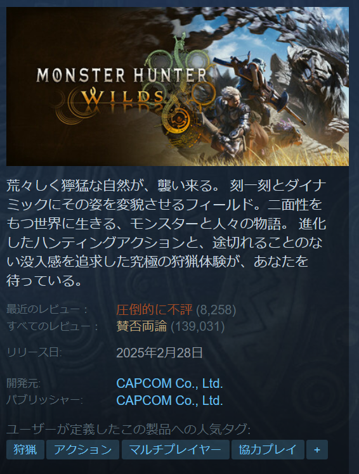Open the 圧倒的に不評 recent reviews link
Viewport: 359px width, 474px height.
click(154, 310)
